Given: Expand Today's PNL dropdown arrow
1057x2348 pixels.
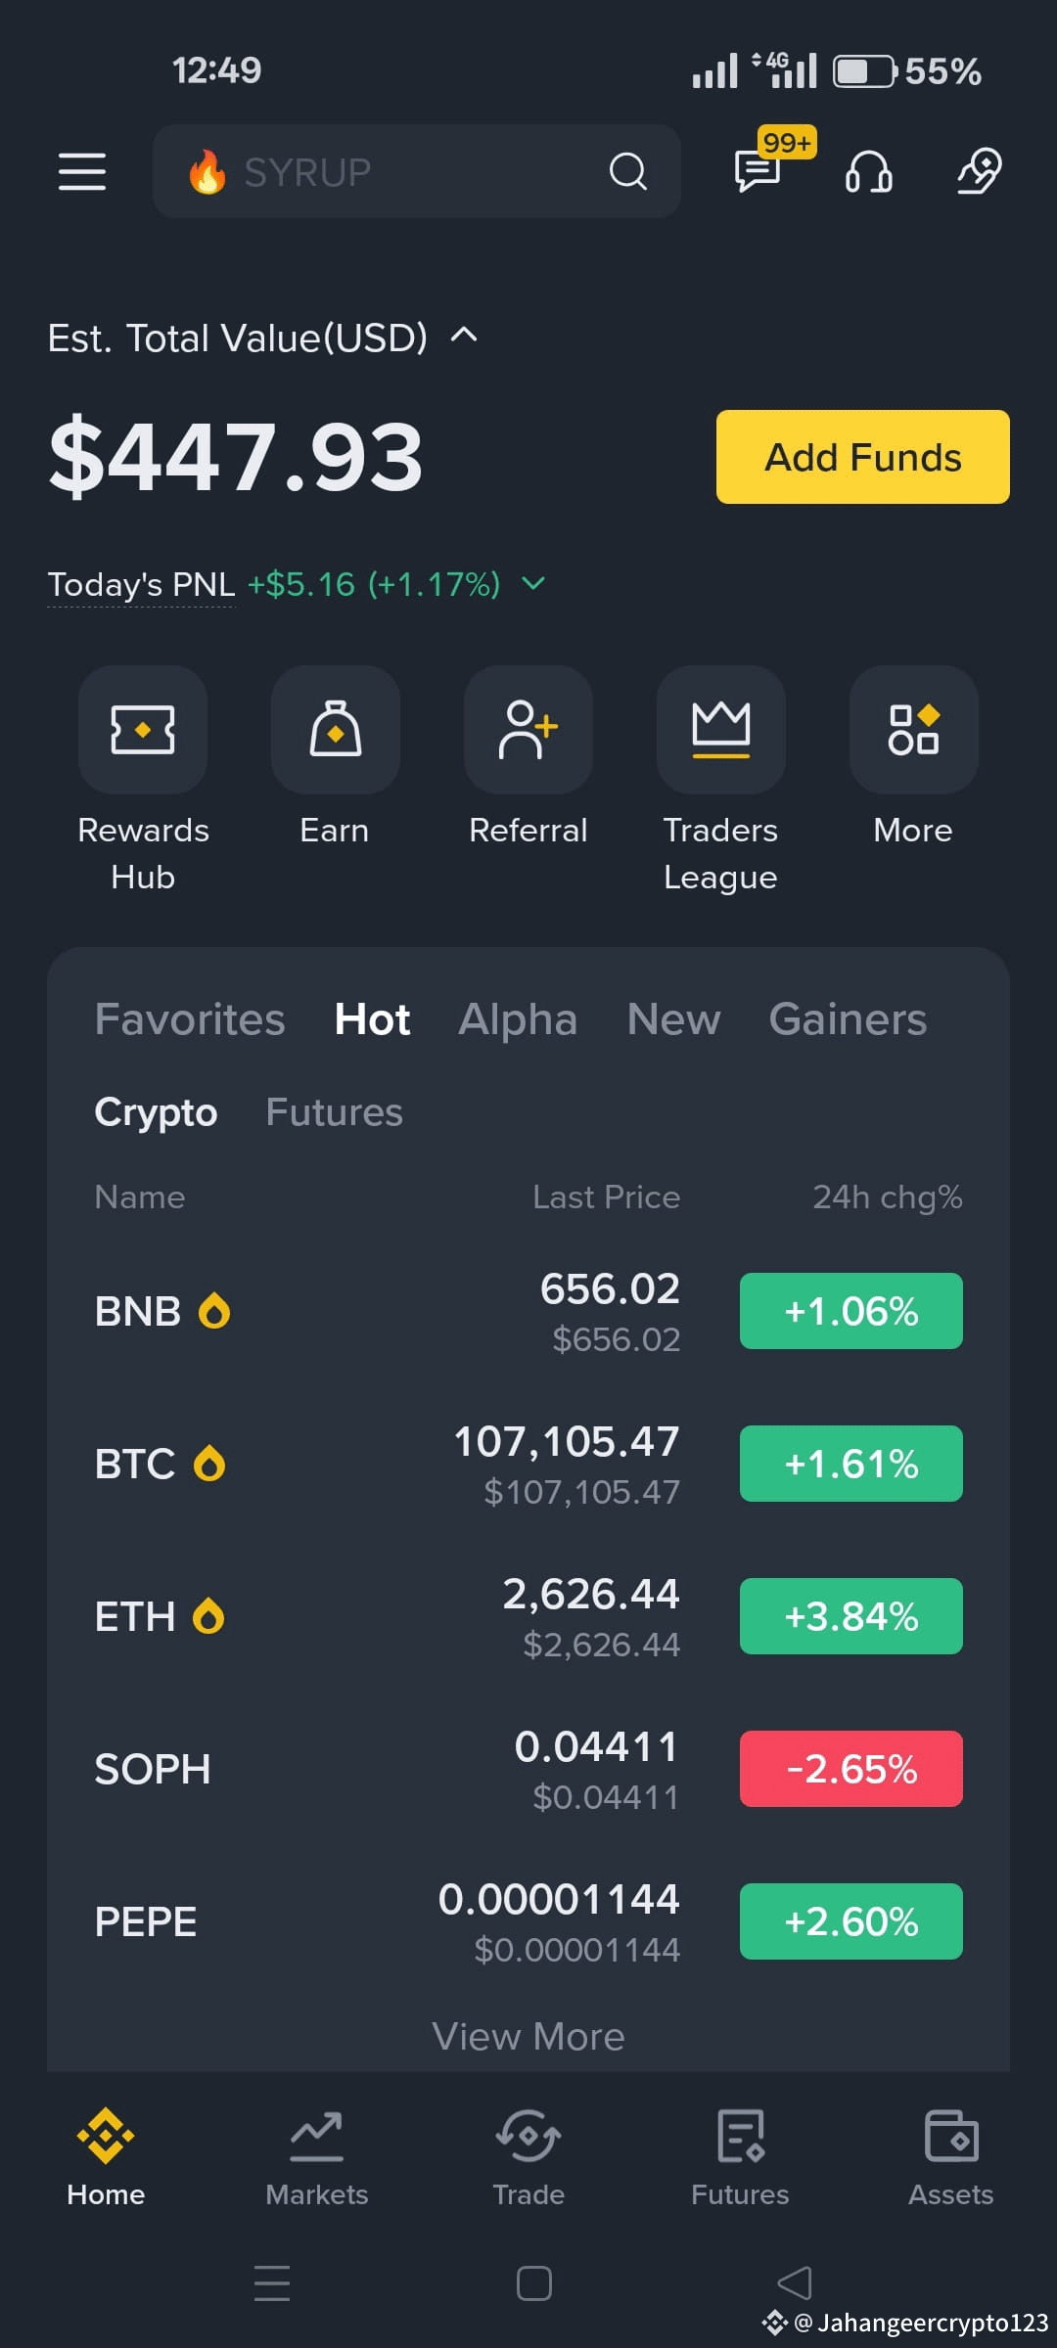Looking at the screenshot, I should tap(533, 584).
